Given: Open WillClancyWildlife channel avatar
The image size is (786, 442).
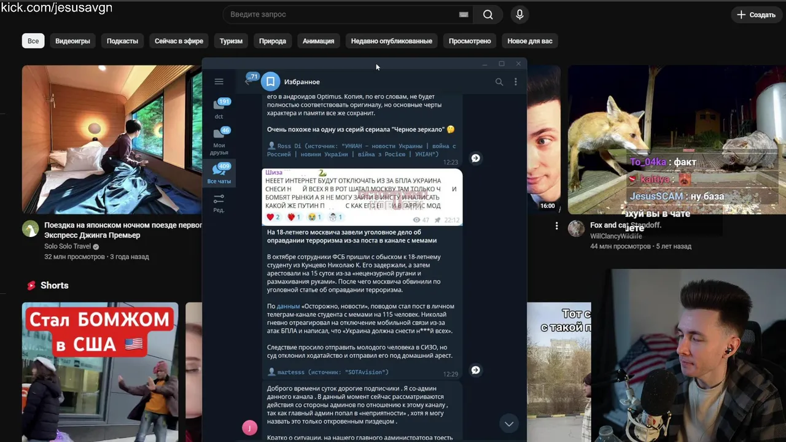Looking at the screenshot, I should pyautogui.click(x=576, y=229).
